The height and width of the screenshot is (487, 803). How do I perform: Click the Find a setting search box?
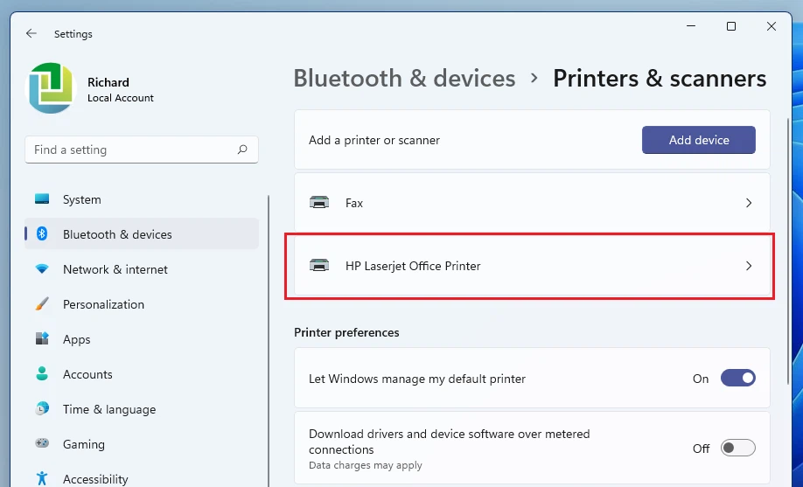pyautogui.click(x=131, y=150)
